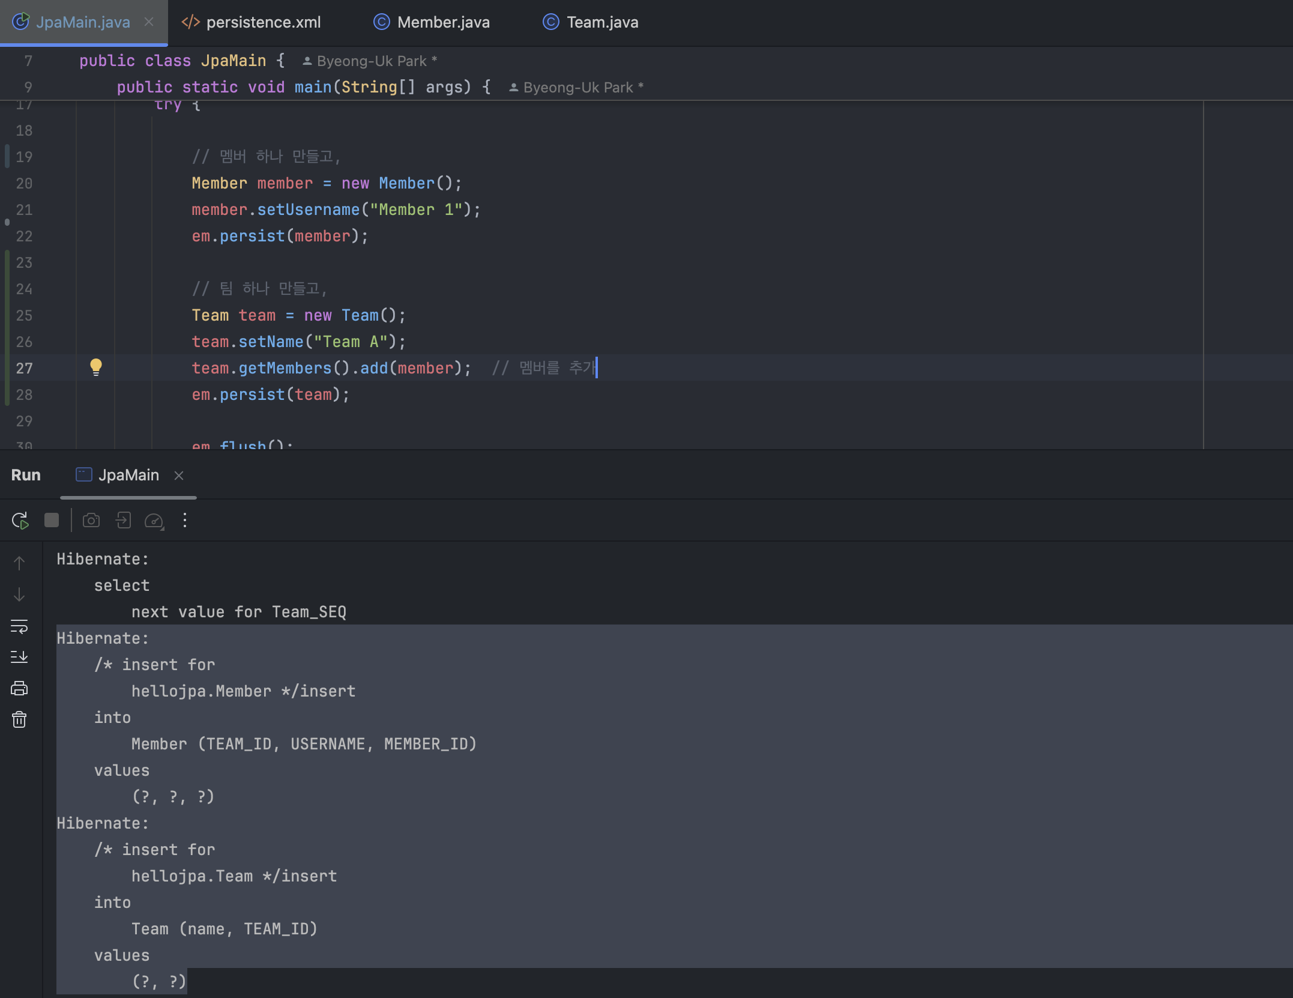
Task: Click console line 'hellojpa.Team */insert'
Action: point(234,876)
